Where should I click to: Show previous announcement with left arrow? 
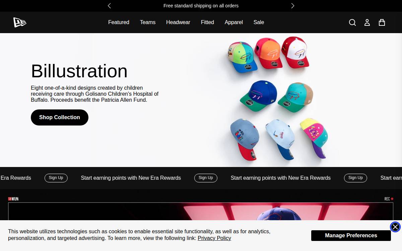(109, 6)
